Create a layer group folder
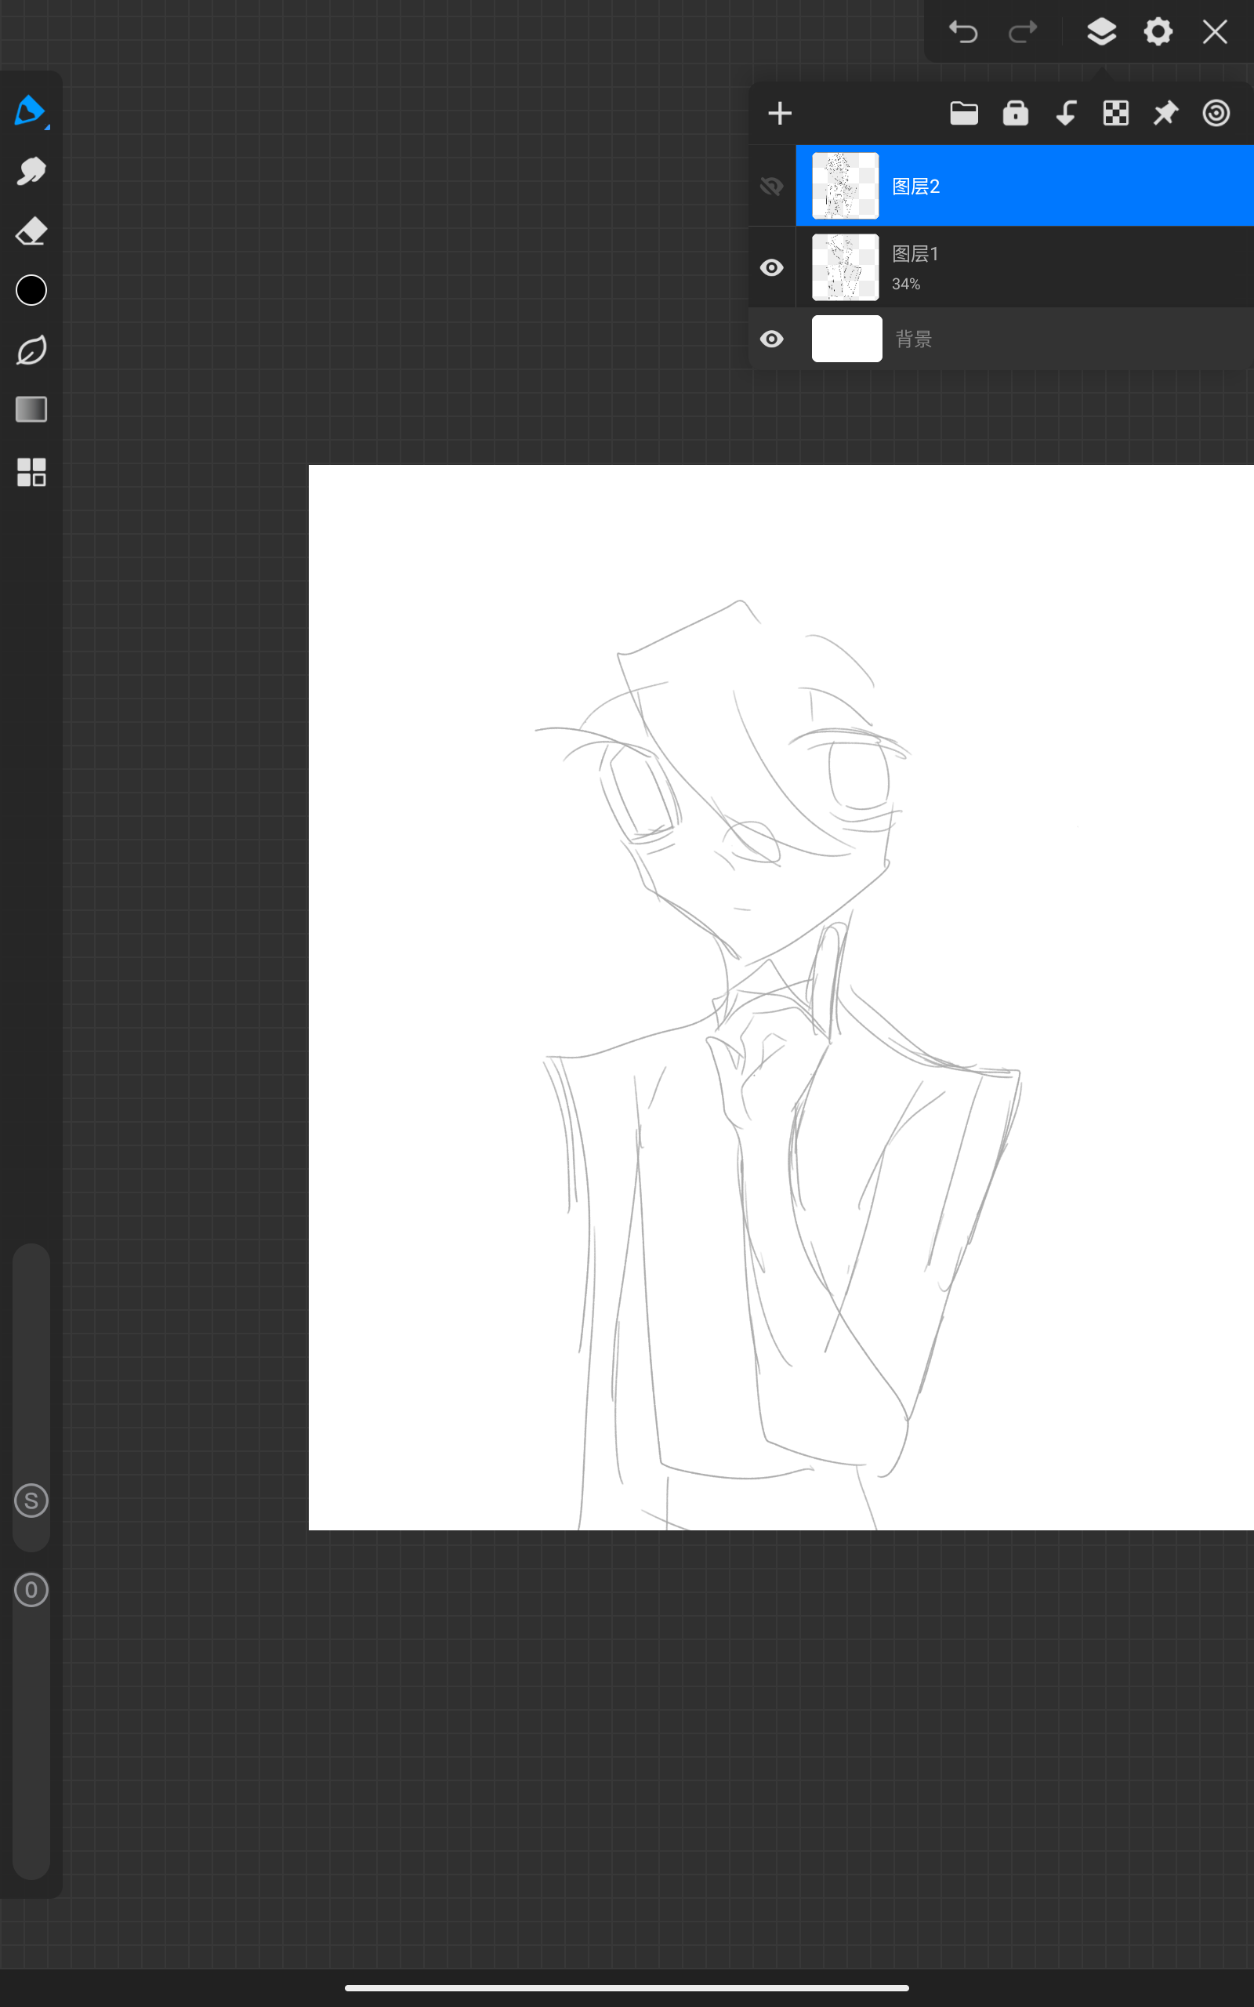Screen dimensions: 1254x2007 coord(964,114)
